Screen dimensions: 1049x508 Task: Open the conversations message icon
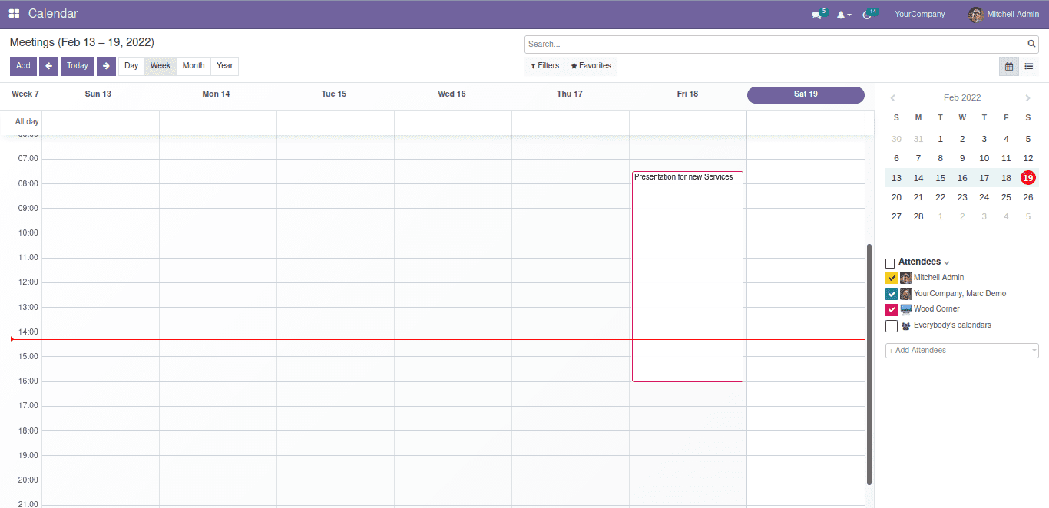[x=816, y=15]
